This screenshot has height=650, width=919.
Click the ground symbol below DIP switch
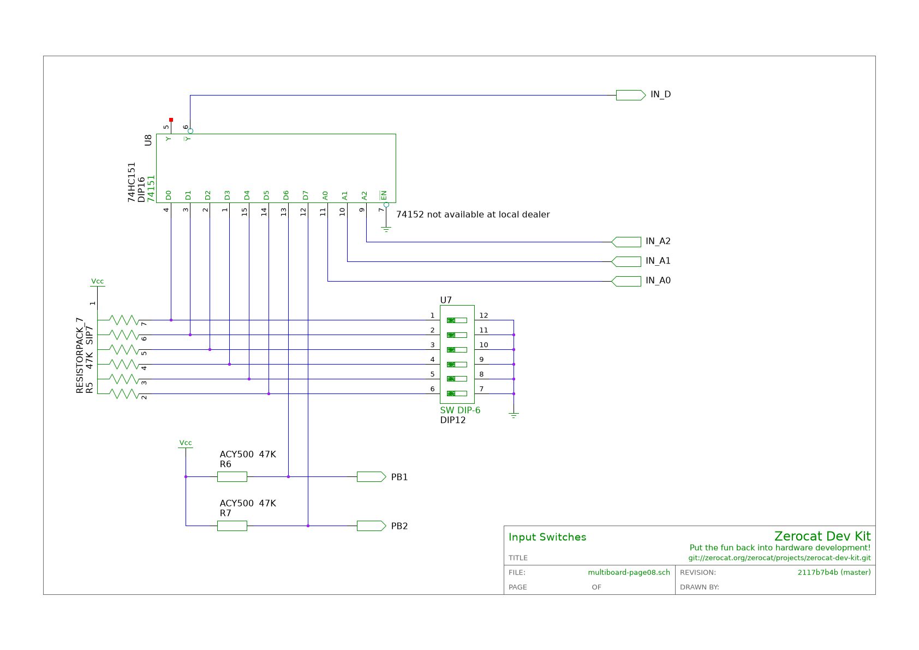(x=514, y=416)
